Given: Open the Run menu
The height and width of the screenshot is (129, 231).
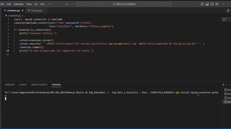Looking at the screenshot, I should click(x=43, y=4).
